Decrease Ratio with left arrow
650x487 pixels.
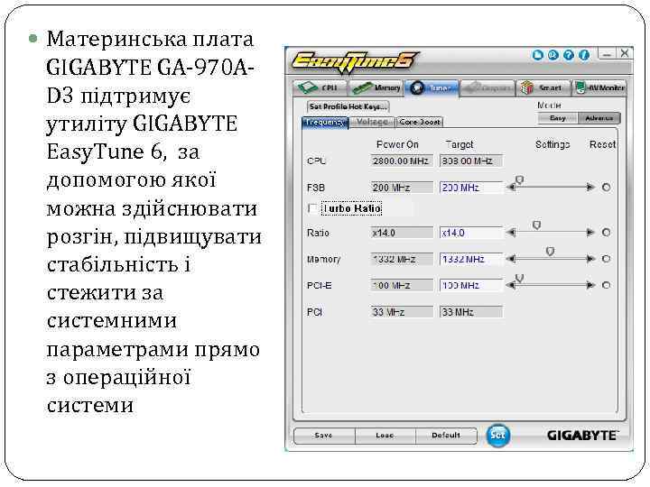511,233
